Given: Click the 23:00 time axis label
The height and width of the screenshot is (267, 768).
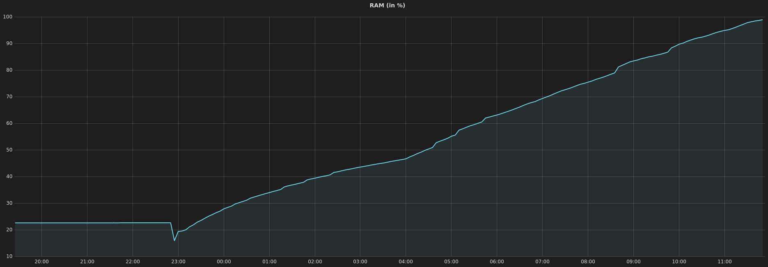Looking at the screenshot, I should (178, 262).
